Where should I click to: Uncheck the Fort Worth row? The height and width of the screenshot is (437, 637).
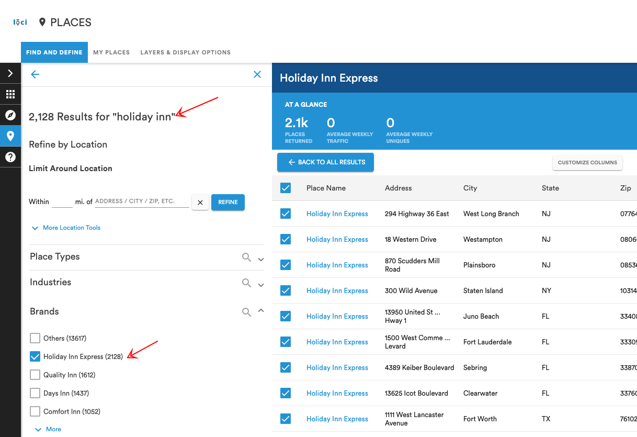[286, 419]
